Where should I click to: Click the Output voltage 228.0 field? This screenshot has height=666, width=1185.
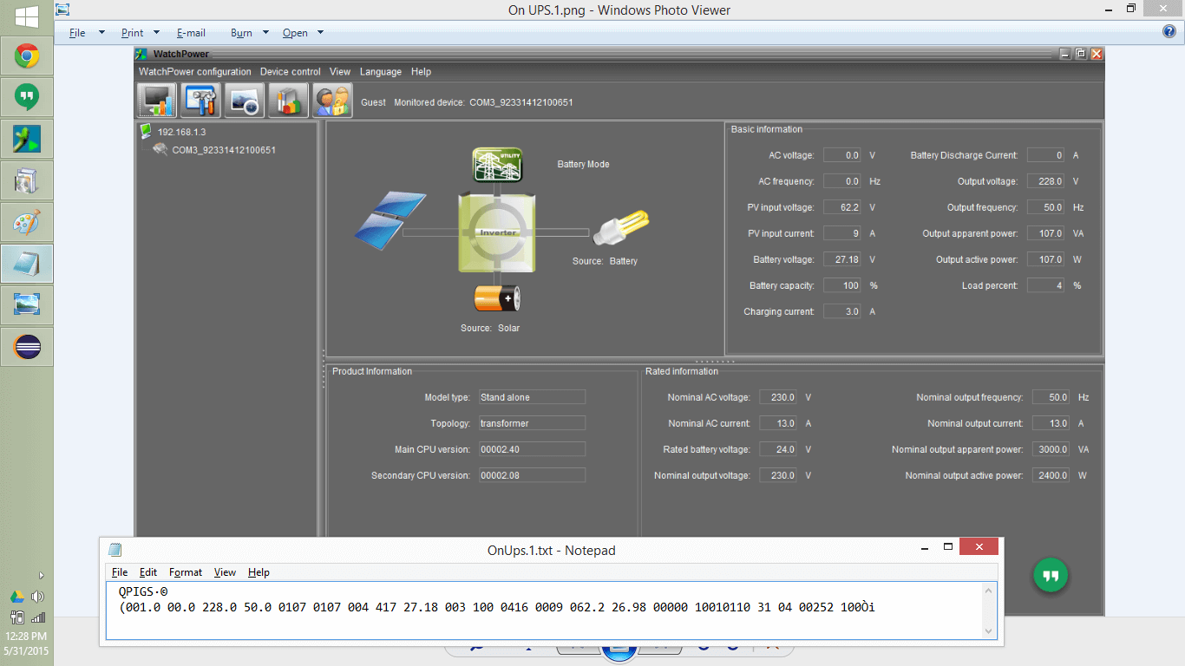[x=1045, y=181]
